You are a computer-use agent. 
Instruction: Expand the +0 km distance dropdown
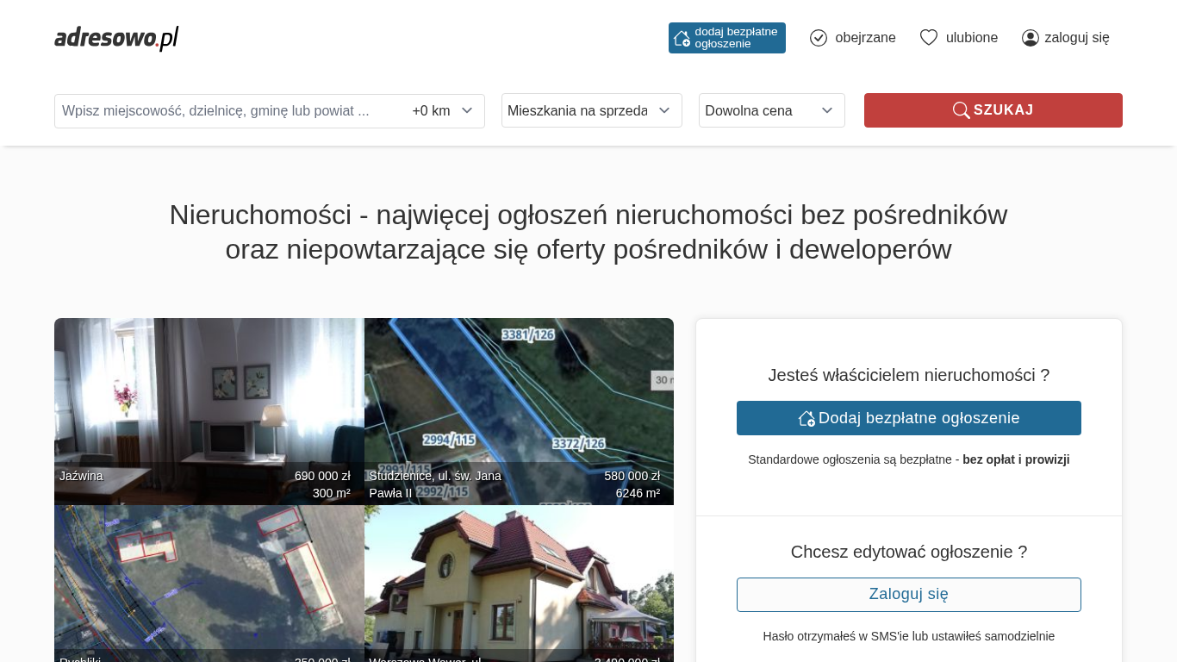(443, 110)
